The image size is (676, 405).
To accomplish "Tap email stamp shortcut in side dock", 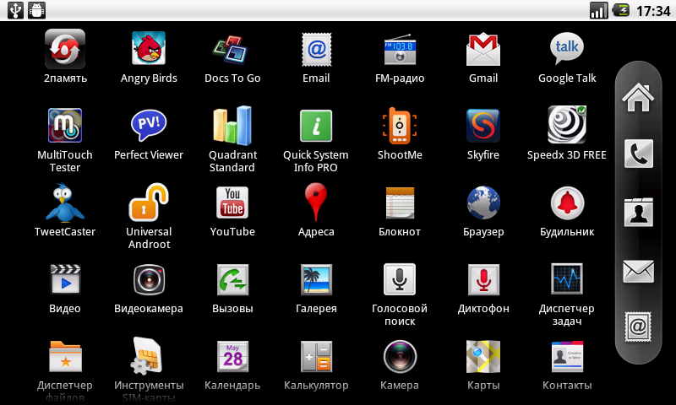I will click(638, 327).
